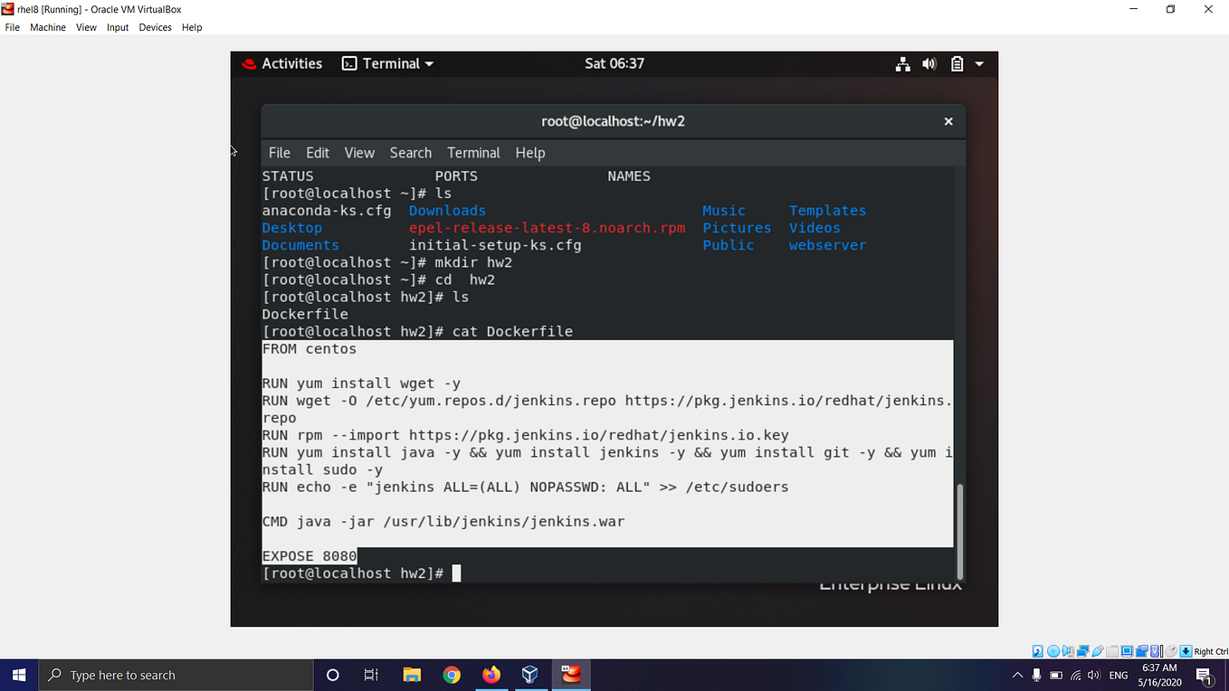1229x691 pixels.
Task: Open Windows notification center
Action: coord(1205,675)
